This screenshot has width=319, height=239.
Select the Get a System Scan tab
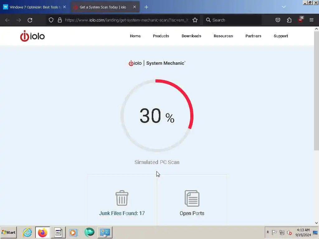coord(105,7)
